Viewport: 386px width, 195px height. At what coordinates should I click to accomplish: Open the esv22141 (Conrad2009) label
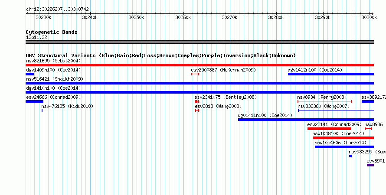tap(335, 124)
